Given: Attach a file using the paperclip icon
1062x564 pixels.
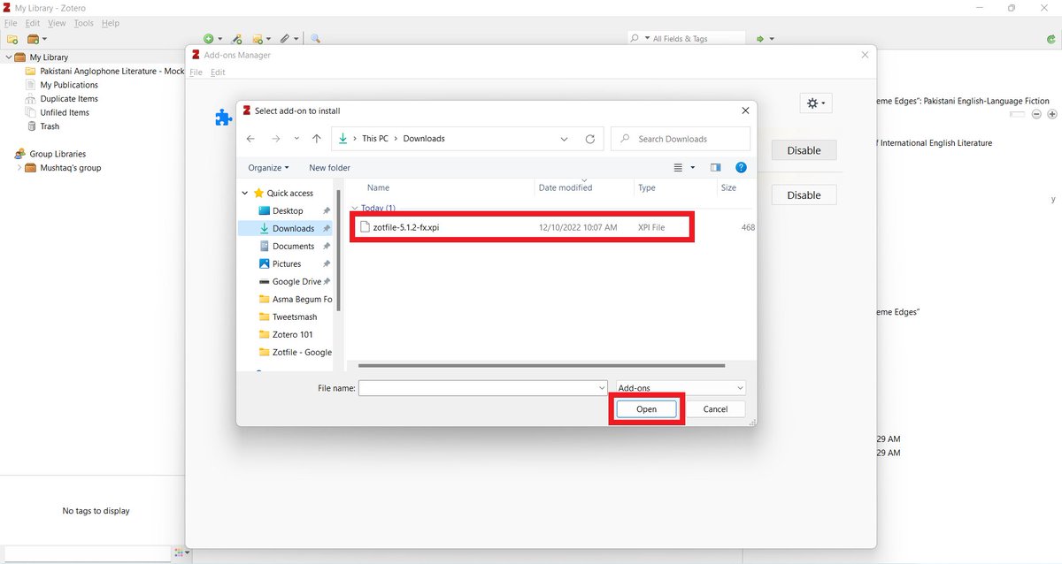Looking at the screenshot, I should 285,39.
